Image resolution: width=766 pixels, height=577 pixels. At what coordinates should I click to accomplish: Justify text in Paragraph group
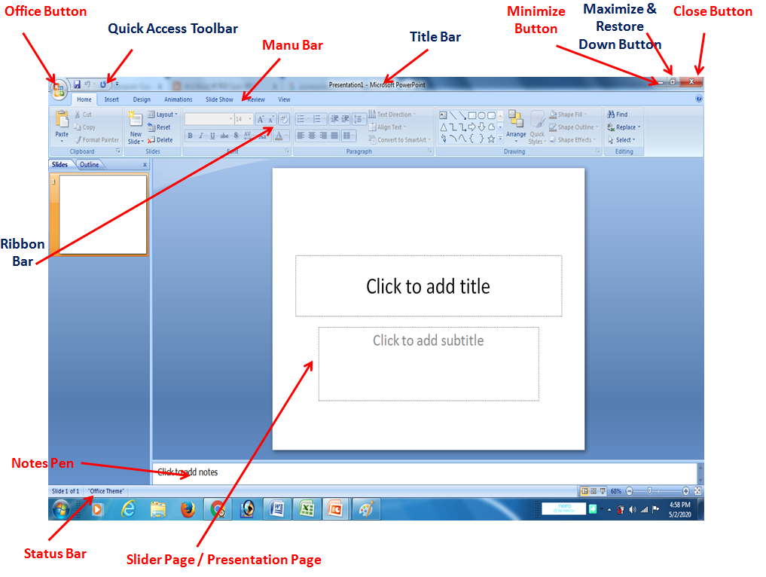coord(334,136)
